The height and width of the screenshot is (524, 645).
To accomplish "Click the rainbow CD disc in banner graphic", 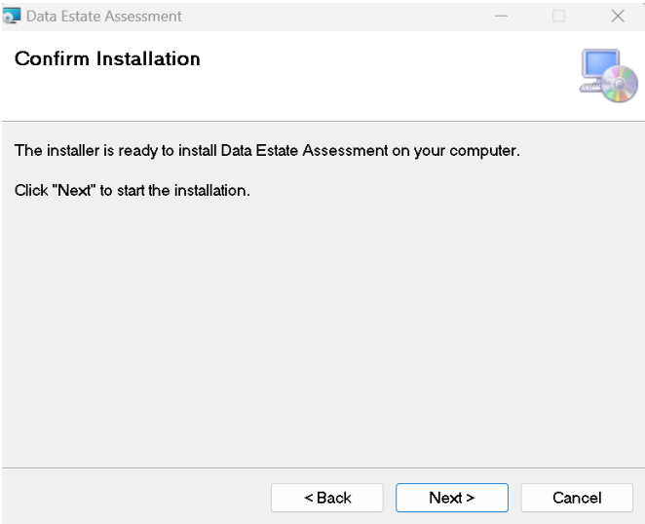I will click(620, 84).
